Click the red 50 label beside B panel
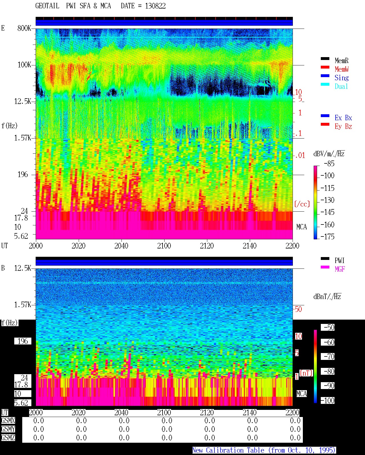The image size is (365, 455). point(298,309)
